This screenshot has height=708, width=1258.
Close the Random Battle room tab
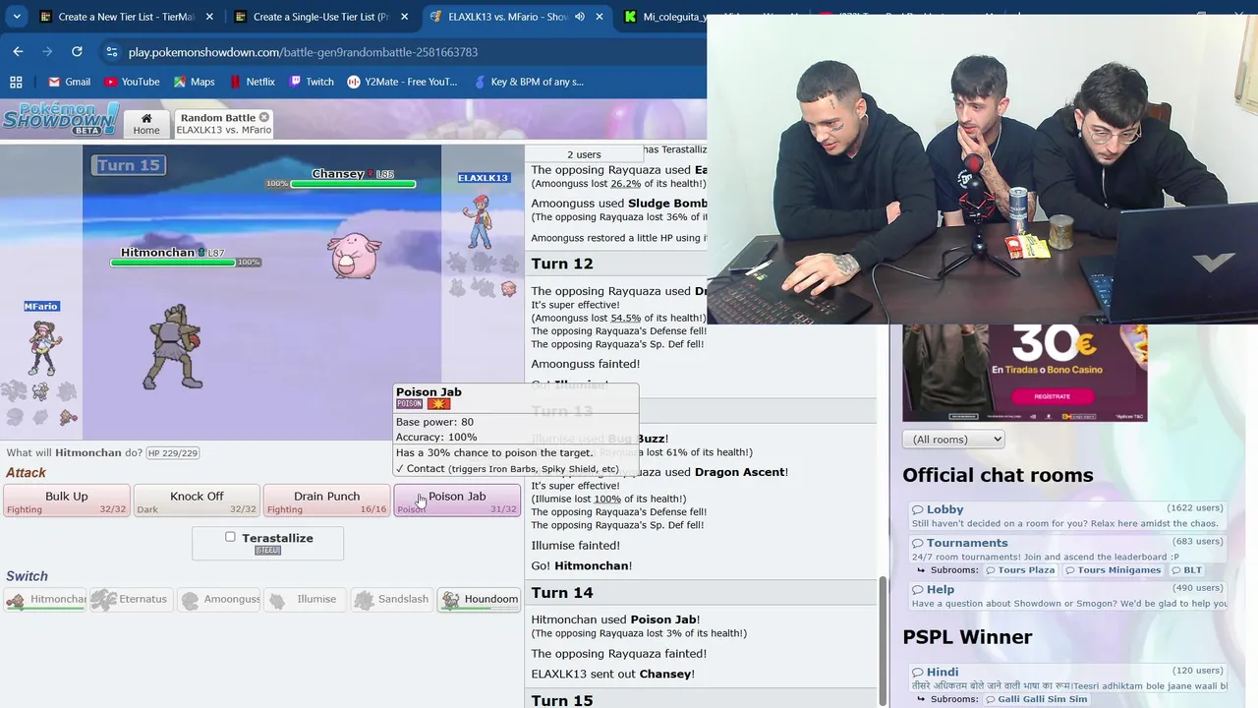coord(263,117)
